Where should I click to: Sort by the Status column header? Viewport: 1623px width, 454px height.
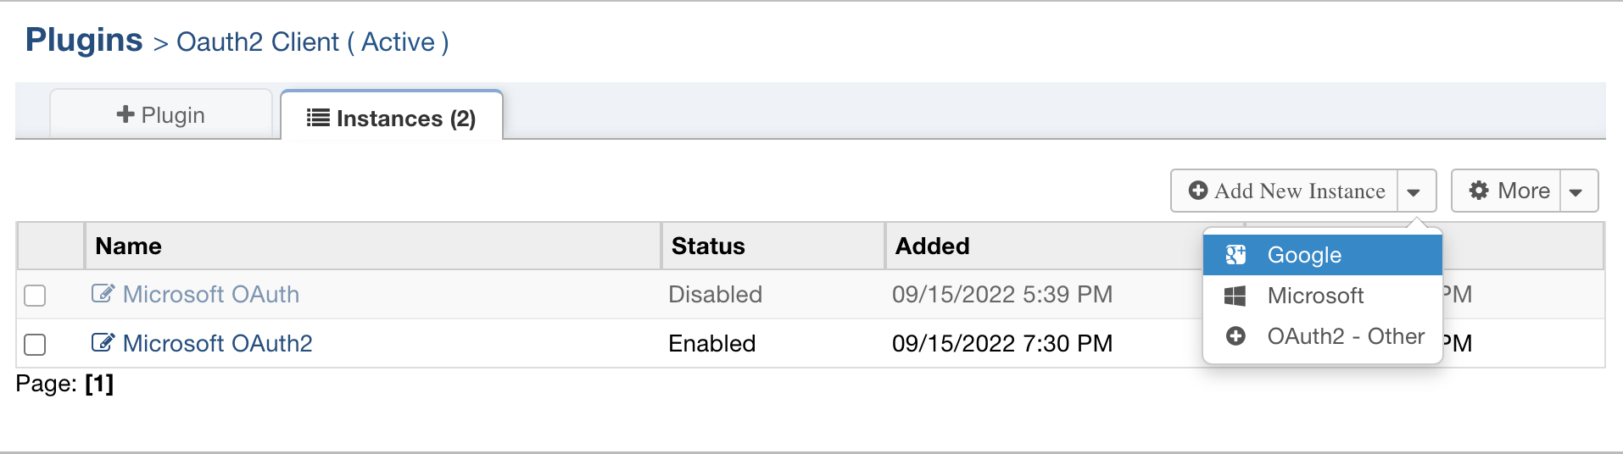click(x=708, y=246)
